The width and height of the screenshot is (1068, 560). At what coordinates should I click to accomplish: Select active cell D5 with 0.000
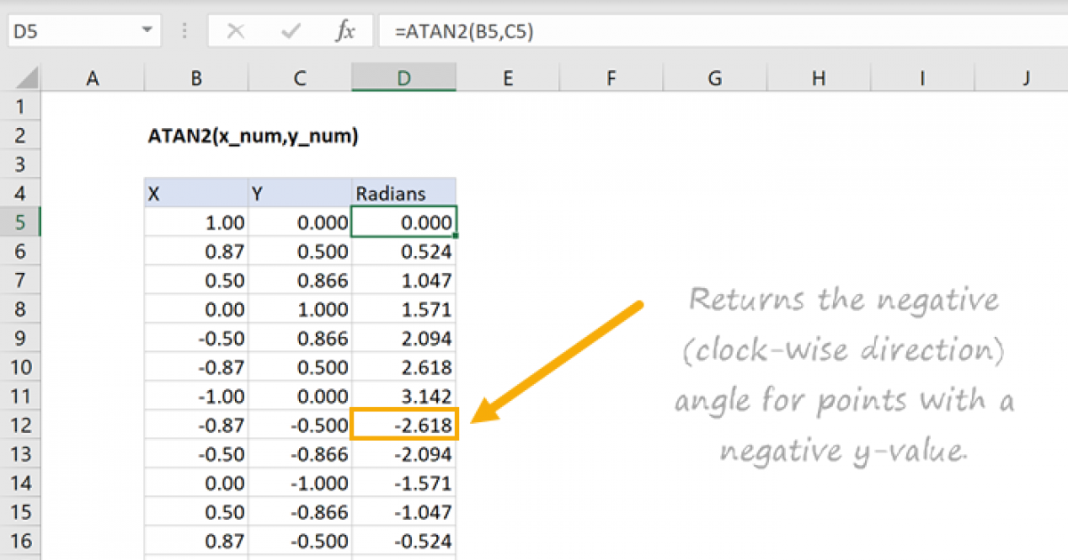[405, 222]
